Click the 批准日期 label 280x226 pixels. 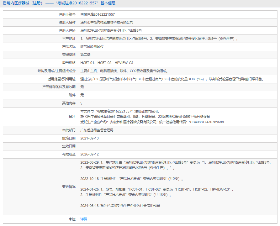[x=69, y=138]
